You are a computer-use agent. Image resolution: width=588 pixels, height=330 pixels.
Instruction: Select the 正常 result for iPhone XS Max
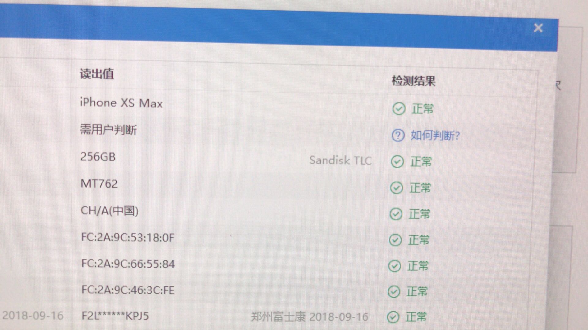(423, 109)
